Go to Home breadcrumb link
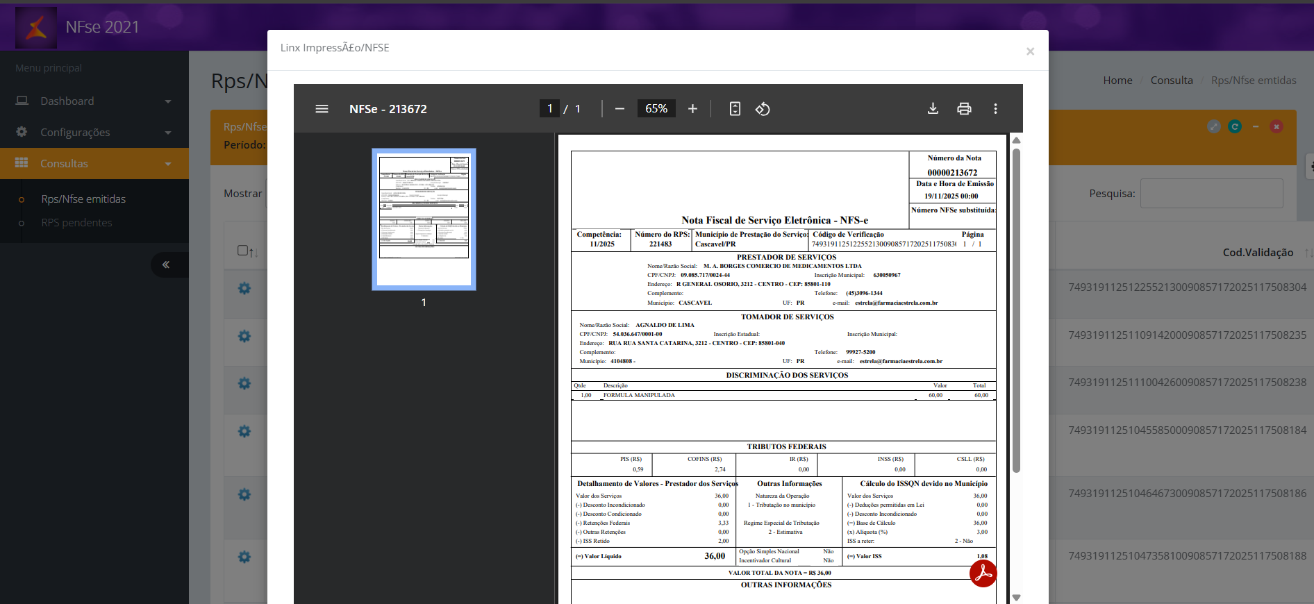Viewport: 1314px width, 604px height. (x=1117, y=81)
